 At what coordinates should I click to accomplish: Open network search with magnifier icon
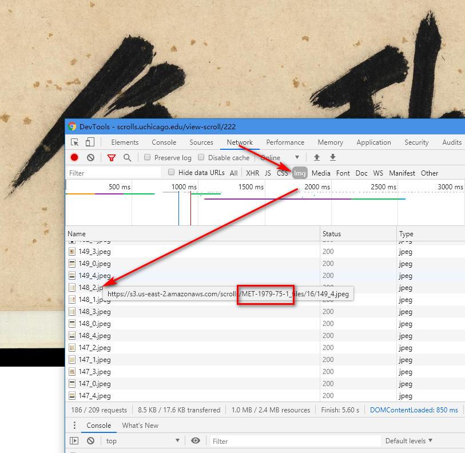click(x=127, y=157)
